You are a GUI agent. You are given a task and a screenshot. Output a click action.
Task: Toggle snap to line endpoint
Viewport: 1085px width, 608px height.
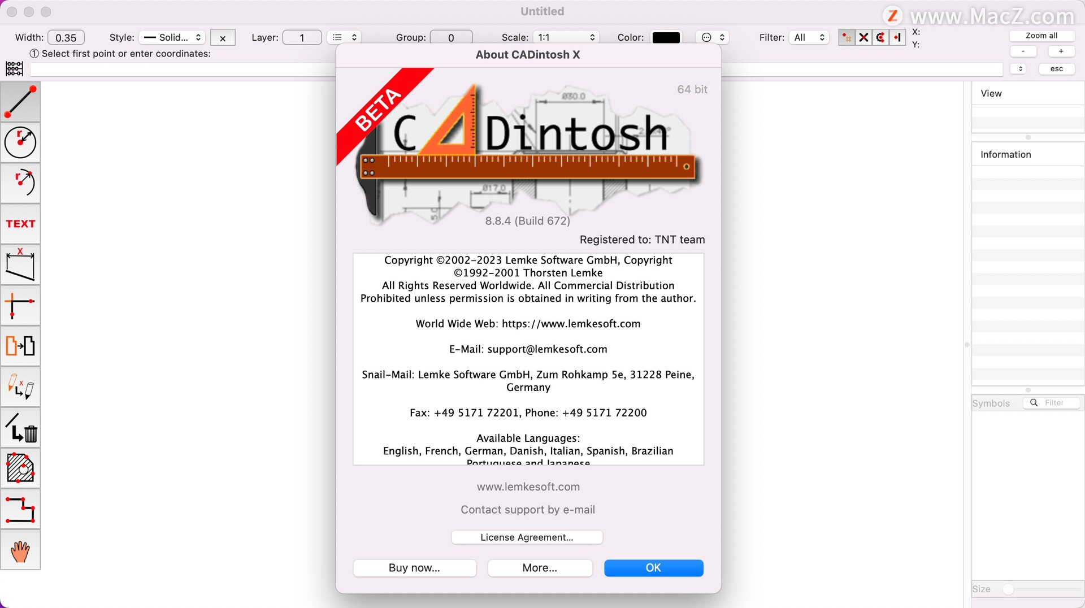897,37
